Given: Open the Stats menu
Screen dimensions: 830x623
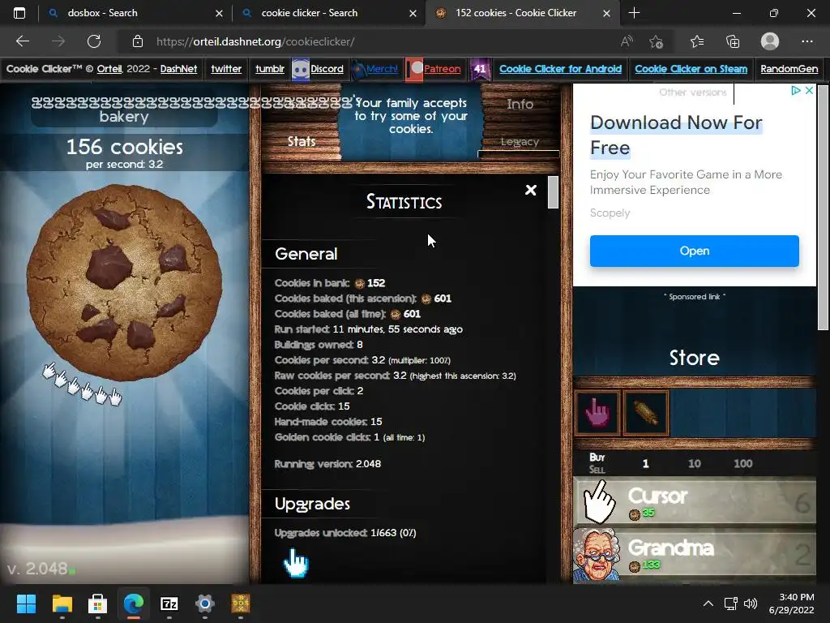Looking at the screenshot, I should pyautogui.click(x=302, y=141).
